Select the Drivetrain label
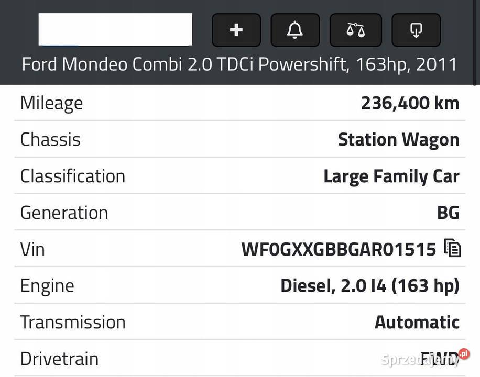Viewport: 480px width, 377px height. click(59, 359)
